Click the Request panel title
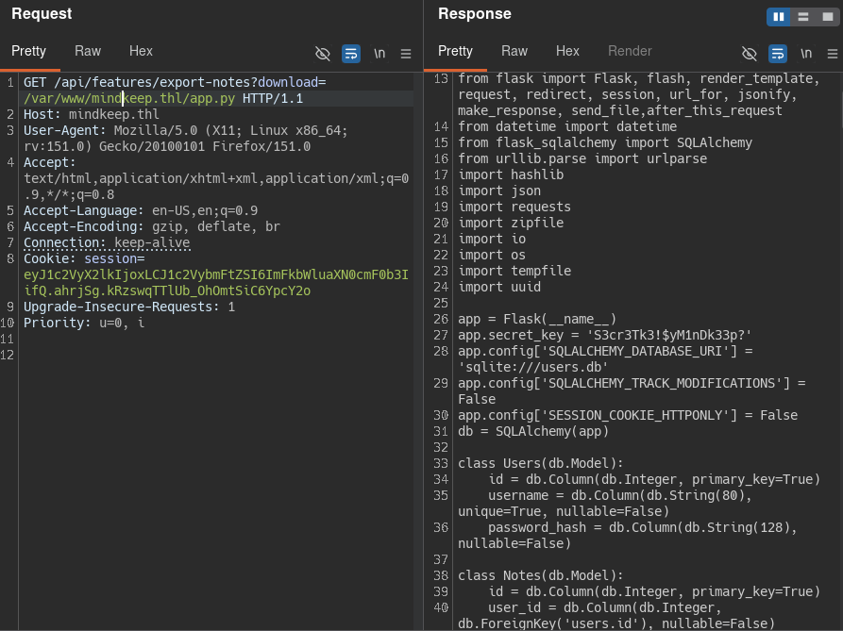This screenshot has width=843, height=631. tap(42, 14)
